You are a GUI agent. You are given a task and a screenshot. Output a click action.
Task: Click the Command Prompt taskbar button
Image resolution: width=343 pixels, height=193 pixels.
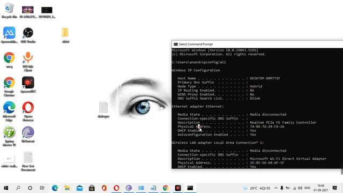[190, 188]
